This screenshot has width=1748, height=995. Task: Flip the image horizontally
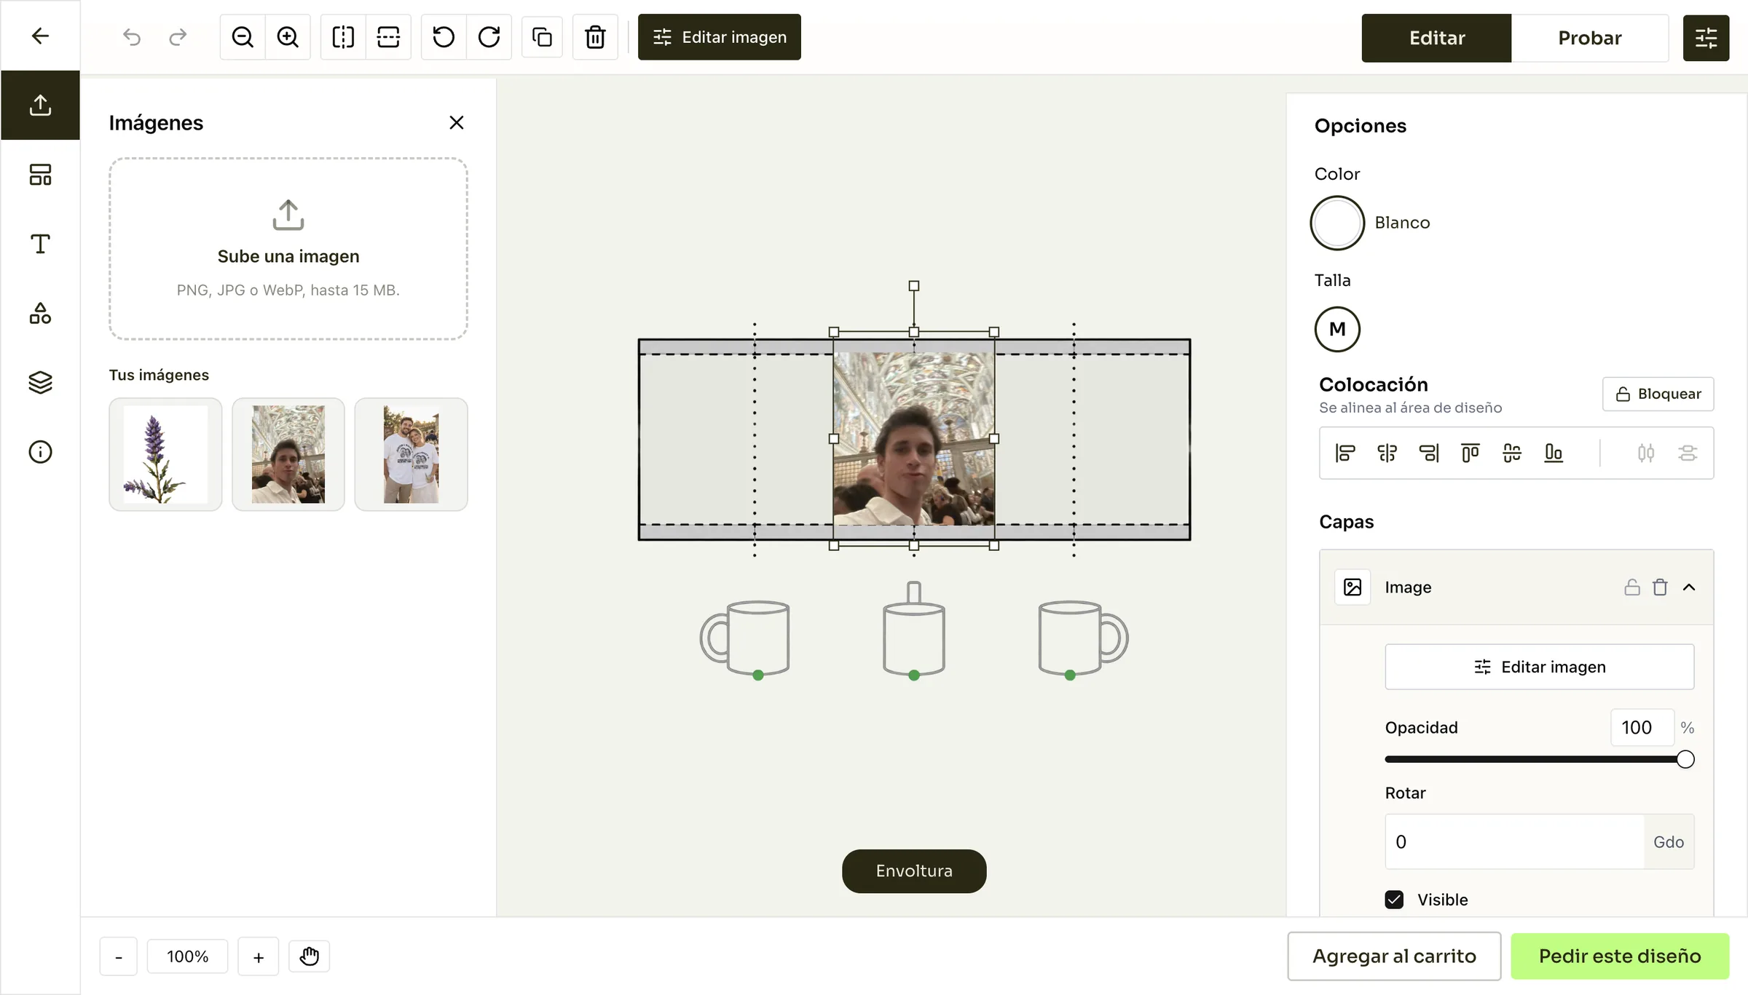pos(343,36)
